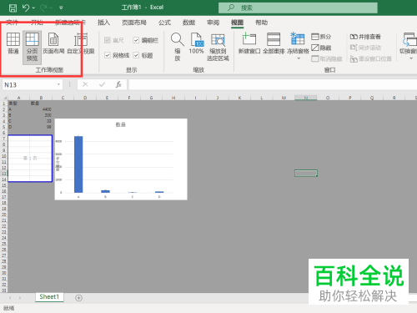The image size is (417, 313).
Task: Open the 审阅 ribbon tab
Action: (213, 23)
